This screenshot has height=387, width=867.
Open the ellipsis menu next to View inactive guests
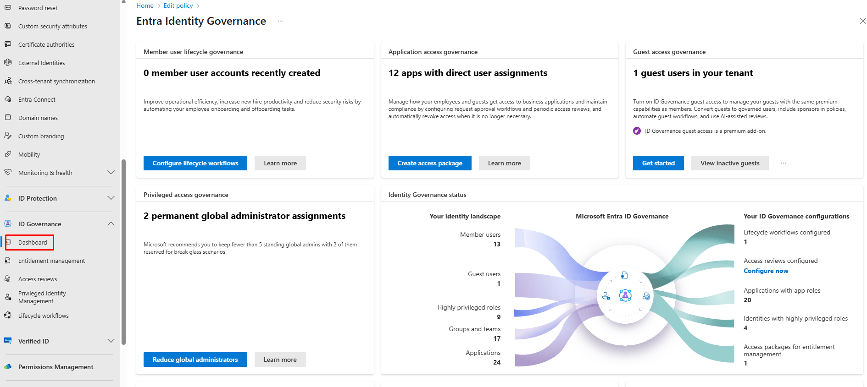[784, 163]
